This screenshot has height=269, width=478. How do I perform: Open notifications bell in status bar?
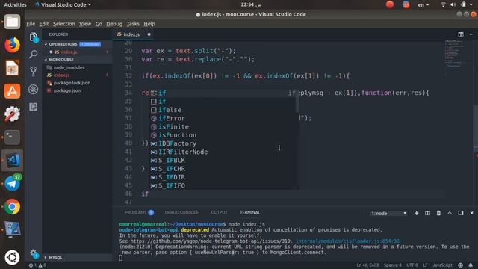click(471, 265)
